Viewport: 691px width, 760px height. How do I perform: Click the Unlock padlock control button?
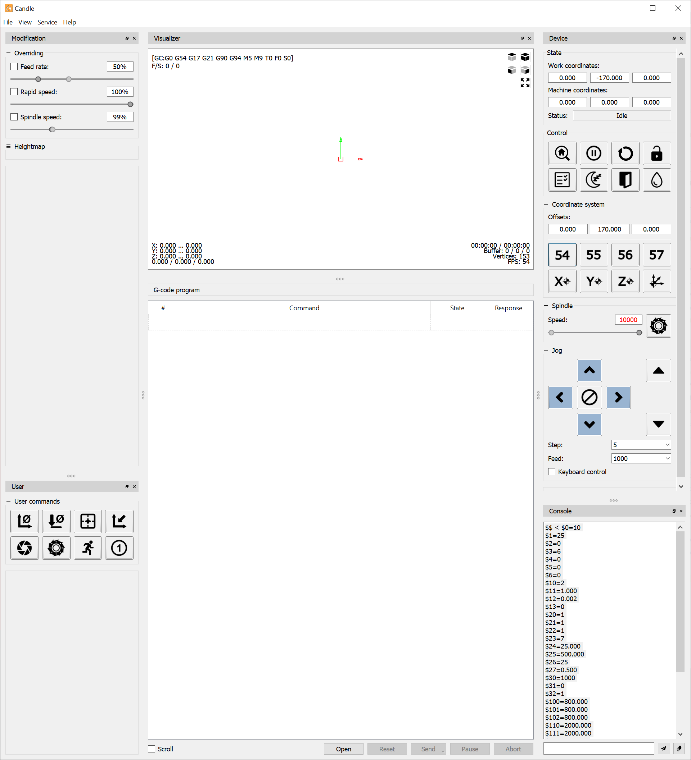click(x=656, y=153)
